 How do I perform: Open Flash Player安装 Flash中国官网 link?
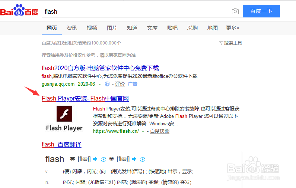85,99
